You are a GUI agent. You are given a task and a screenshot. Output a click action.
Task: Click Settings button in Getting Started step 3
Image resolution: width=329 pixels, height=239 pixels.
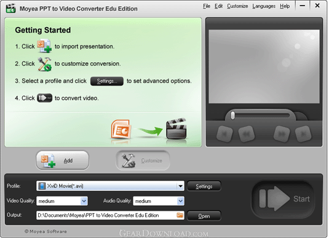pos(107,81)
